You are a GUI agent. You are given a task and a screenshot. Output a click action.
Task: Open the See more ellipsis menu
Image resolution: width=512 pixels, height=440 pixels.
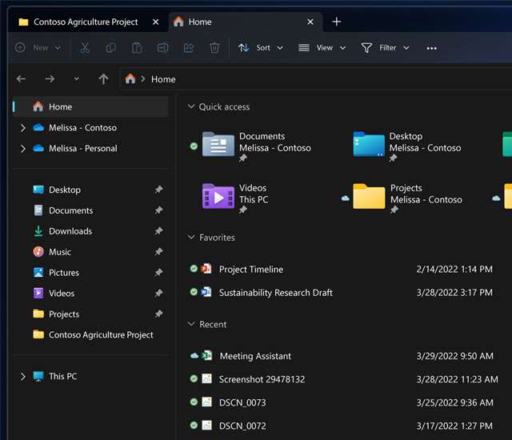(x=431, y=48)
